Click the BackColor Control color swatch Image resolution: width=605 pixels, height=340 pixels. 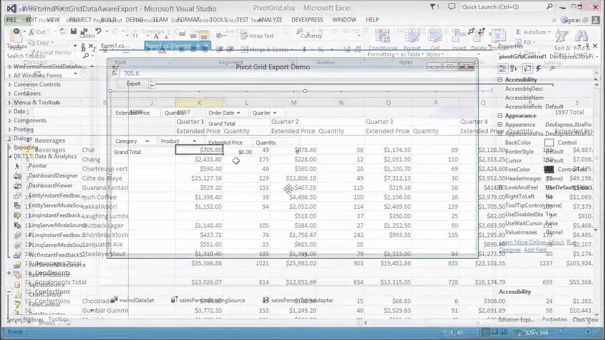pyautogui.click(x=549, y=143)
